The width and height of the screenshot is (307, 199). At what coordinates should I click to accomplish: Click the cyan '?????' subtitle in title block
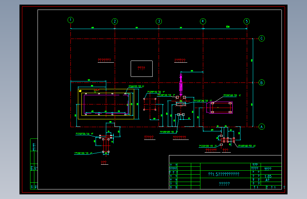(224, 184)
